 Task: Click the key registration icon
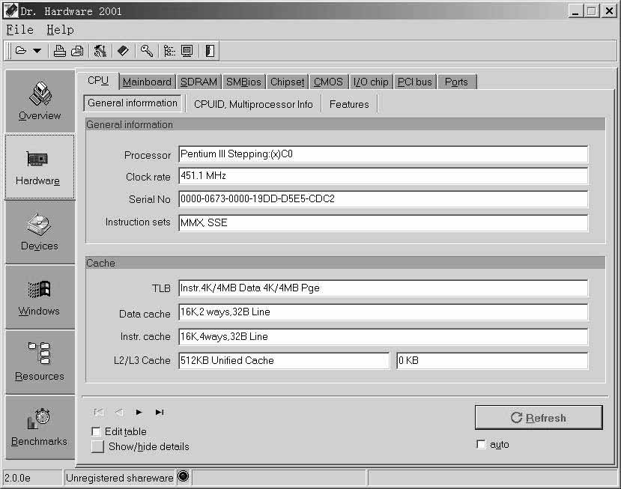147,51
